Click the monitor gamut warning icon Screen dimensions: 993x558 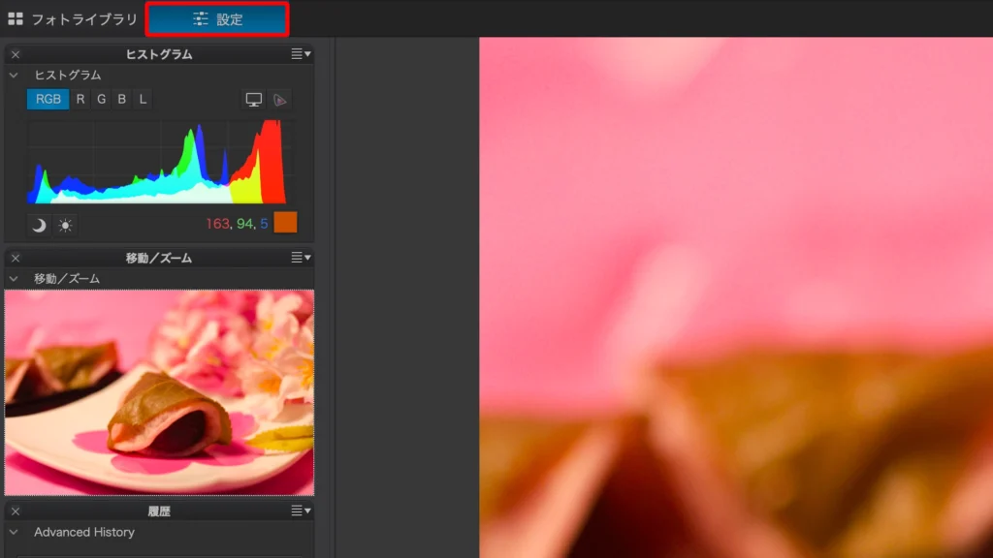pyautogui.click(x=254, y=99)
